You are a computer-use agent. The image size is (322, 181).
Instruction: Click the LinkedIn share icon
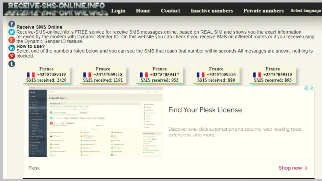tap(12, 48)
